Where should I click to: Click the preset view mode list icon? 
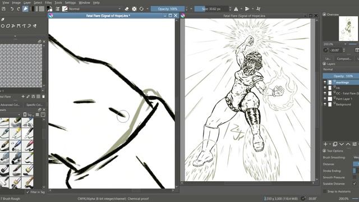pos(38,114)
